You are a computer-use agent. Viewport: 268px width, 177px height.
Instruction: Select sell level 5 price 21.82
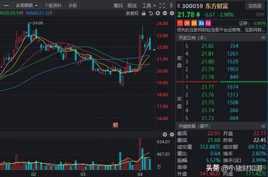point(207,46)
